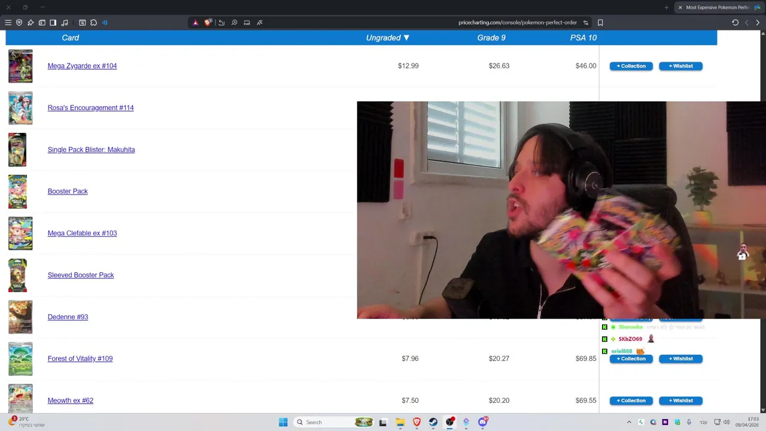Add Forest of Vitality to Wishlist

(680, 359)
